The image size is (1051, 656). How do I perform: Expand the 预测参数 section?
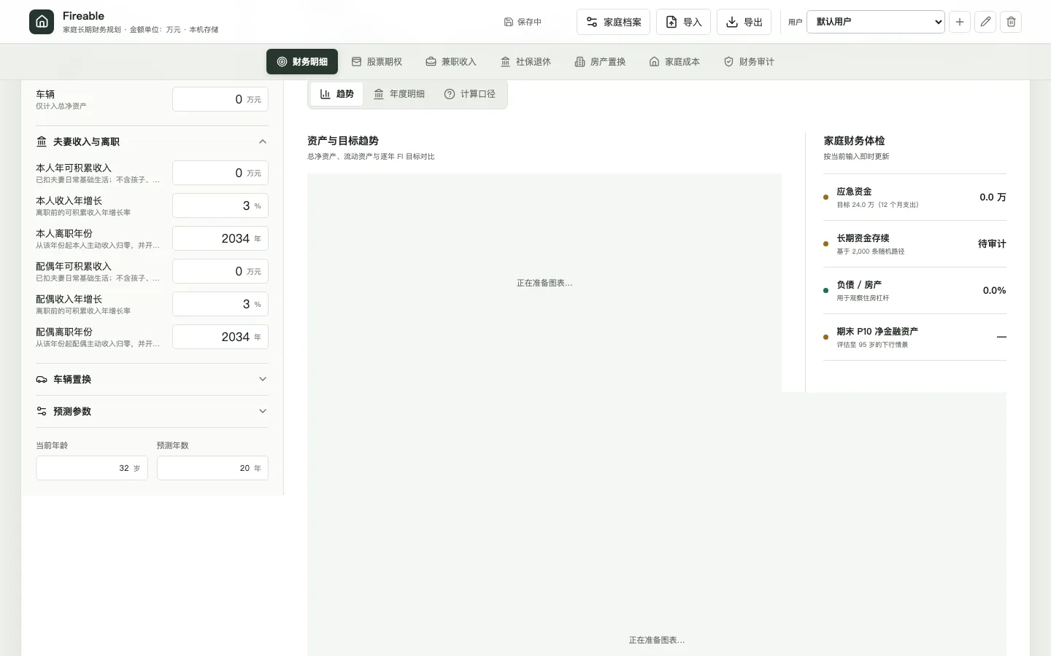[152, 411]
